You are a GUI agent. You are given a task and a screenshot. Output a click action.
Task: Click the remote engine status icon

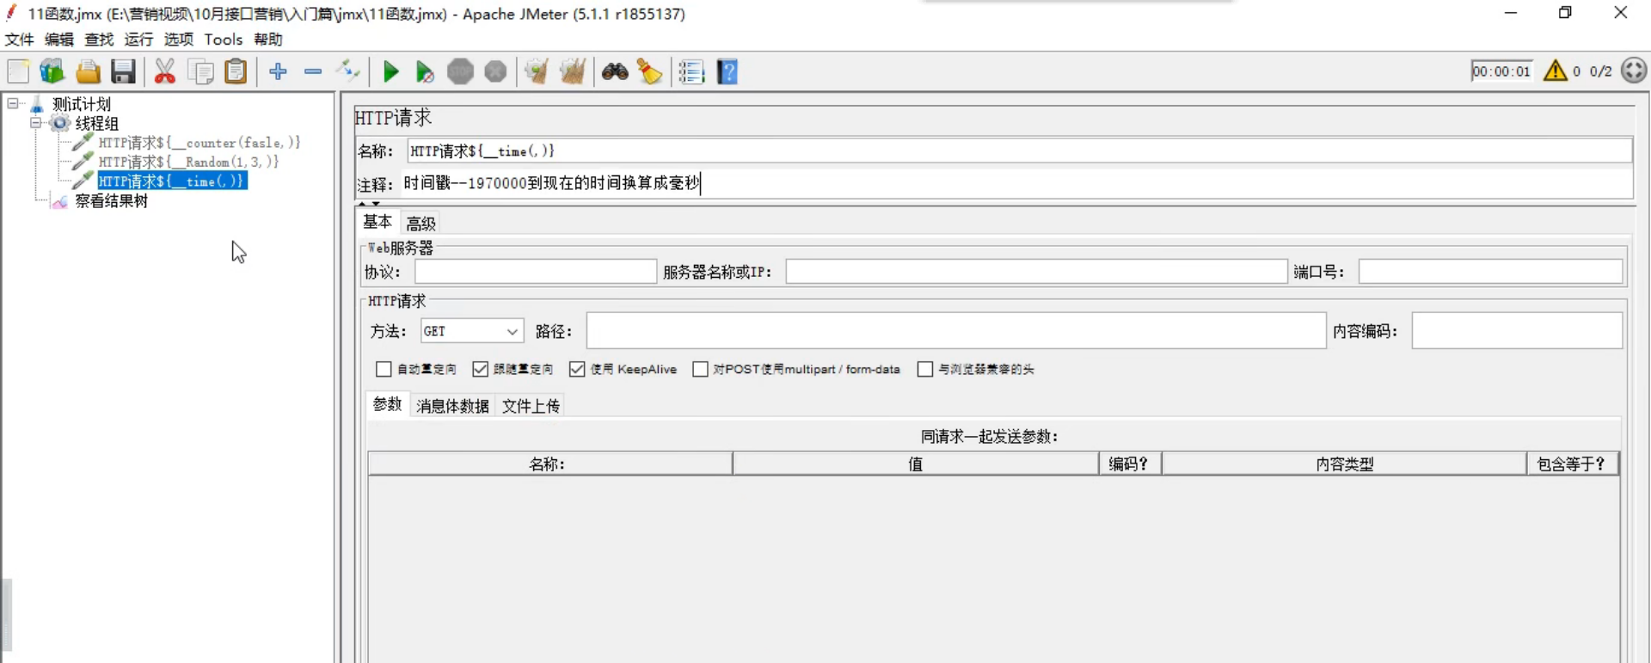pos(1634,71)
